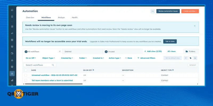Click the OBJECT TYPE column header
This screenshot has height=106, width=213.
pos(166,70)
